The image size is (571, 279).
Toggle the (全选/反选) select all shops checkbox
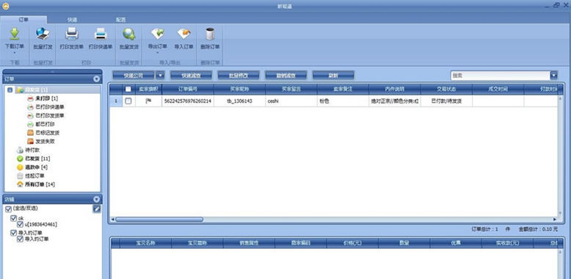coord(8,209)
